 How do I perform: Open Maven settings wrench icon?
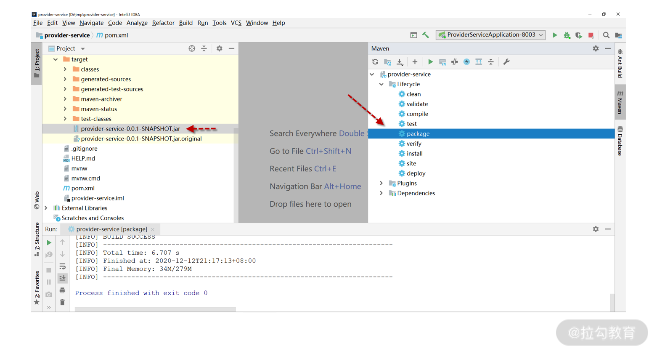point(506,62)
